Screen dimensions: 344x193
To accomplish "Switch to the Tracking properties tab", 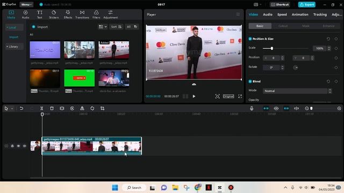I will point(320,14).
